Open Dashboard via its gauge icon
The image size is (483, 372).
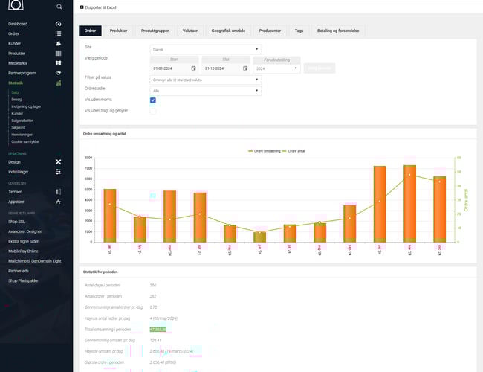point(58,25)
